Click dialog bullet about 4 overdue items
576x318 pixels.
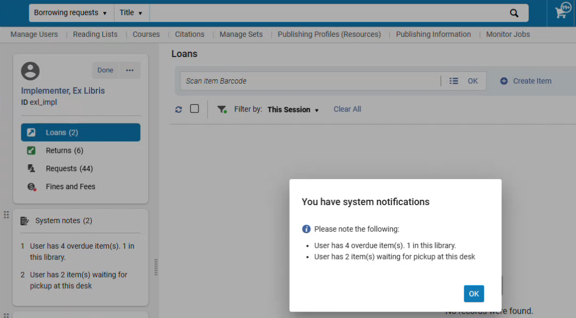tap(385, 246)
